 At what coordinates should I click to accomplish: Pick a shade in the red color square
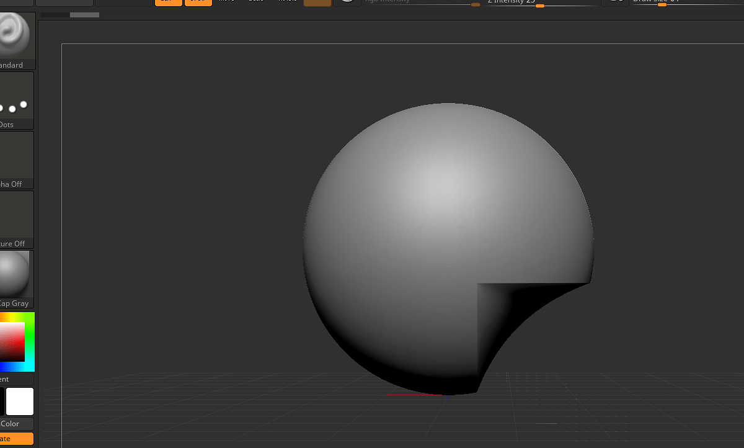click(x=12, y=342)
